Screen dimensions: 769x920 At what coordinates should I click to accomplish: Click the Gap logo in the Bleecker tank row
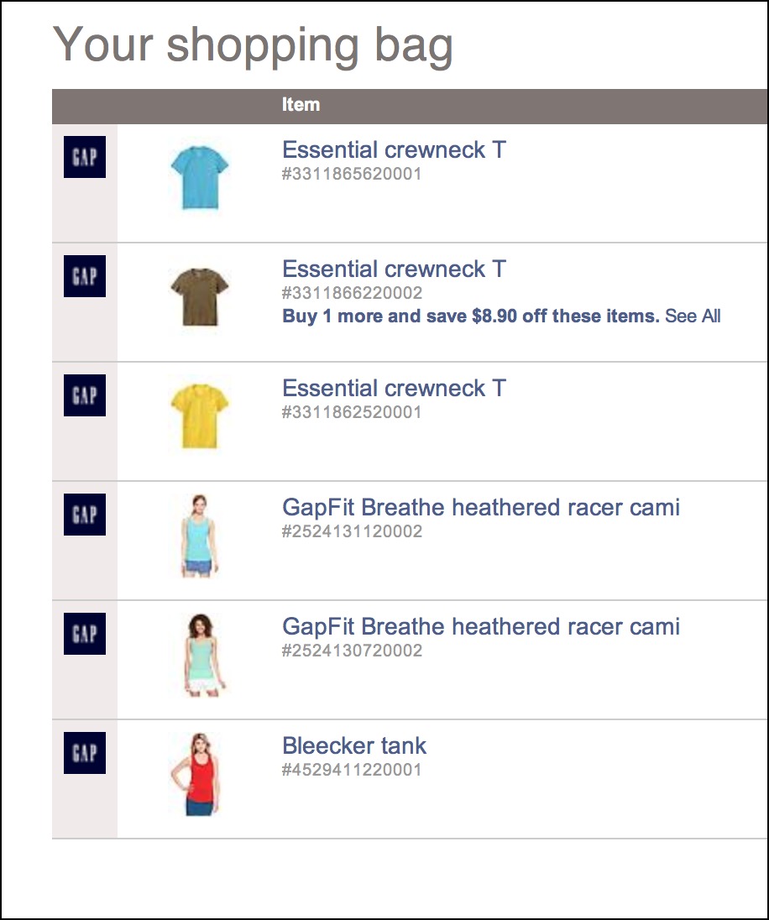coord(85,753)
